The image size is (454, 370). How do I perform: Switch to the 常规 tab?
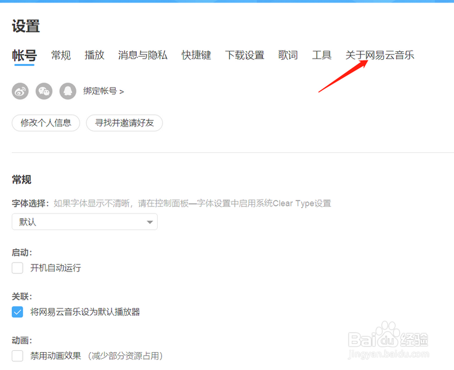coord(61,55)
